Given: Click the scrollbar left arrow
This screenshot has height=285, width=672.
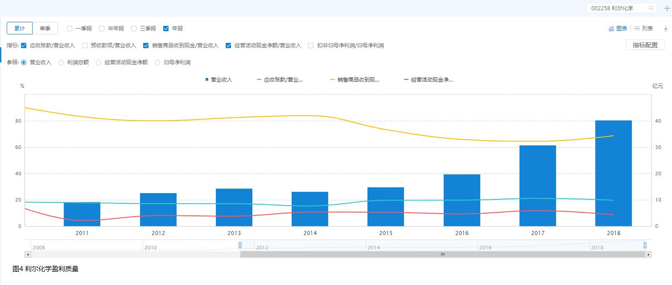Looking at the screenshot, I should pos(28,255).
